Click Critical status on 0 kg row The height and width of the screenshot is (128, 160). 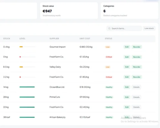[109, 57]
